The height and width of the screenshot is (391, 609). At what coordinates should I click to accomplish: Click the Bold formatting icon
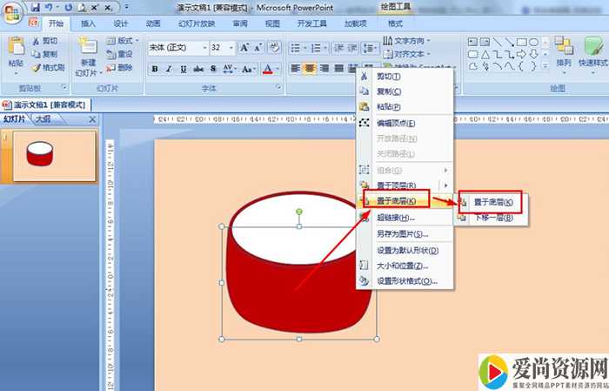155,69
